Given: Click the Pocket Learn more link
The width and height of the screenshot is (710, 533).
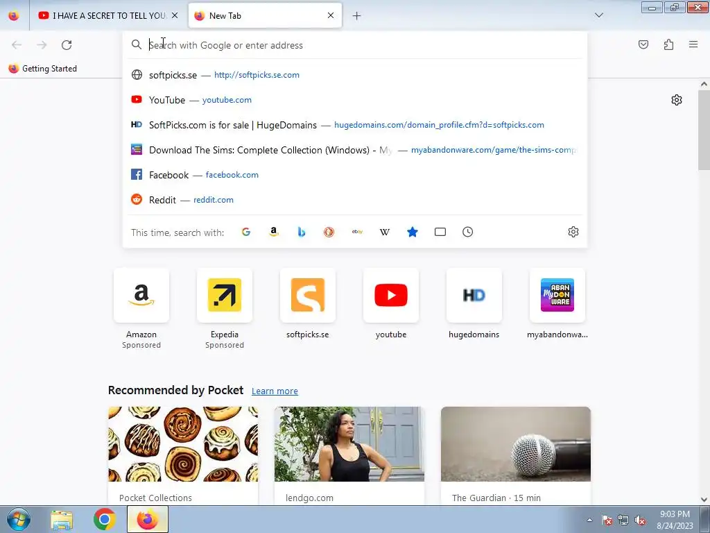Looking at the screenshot, I should [275, 391].
